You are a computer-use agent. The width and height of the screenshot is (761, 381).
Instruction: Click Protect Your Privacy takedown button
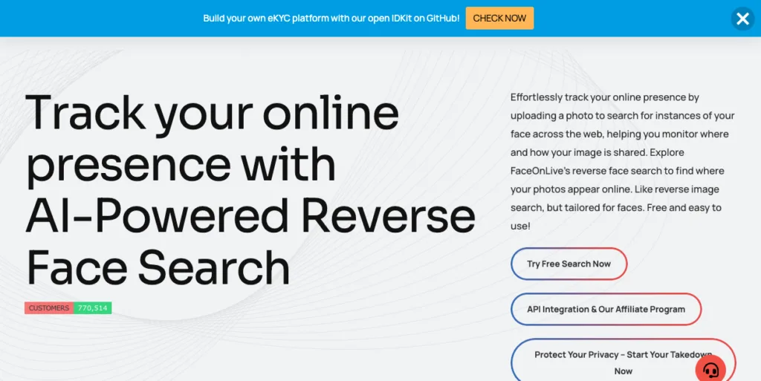(624, 361)
